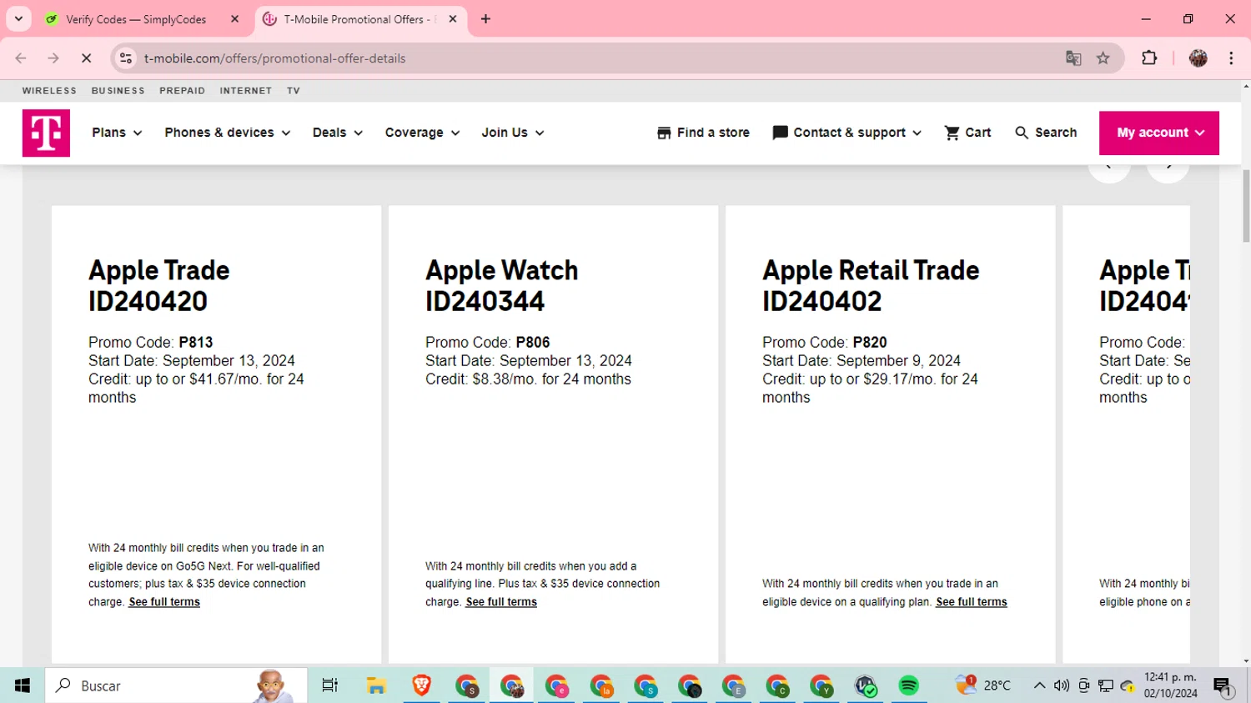Select the INTERNET top nav item

pyautogui.click(x=245, y=91)
